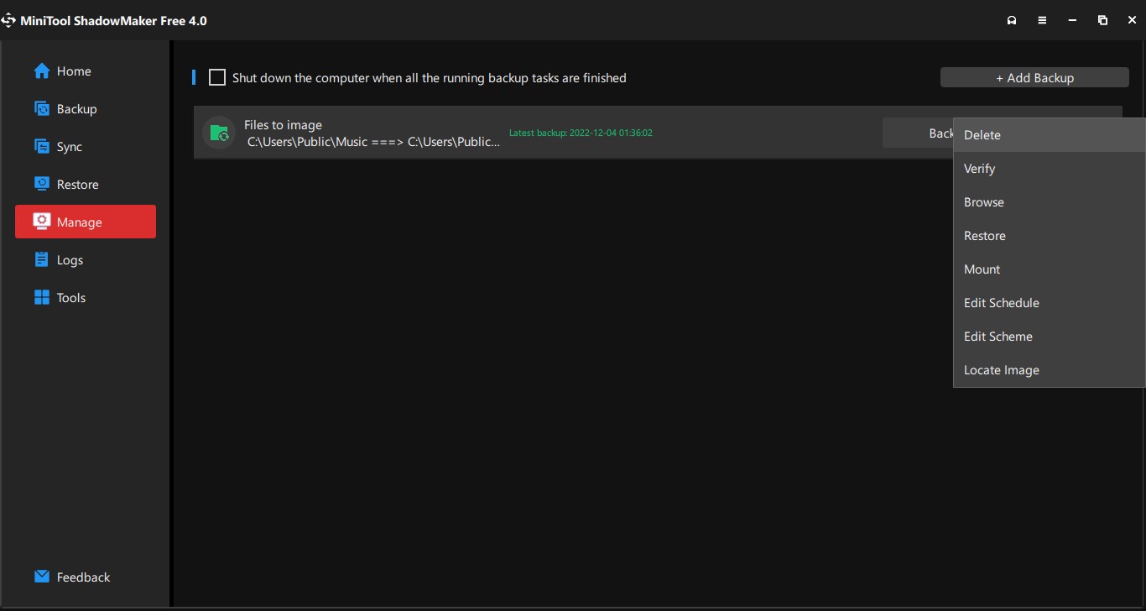Image resolution: width=1146 pixels, height=611 pixels.
Task: Choose Edit Scheme menu entry
Action: point(998,337)
